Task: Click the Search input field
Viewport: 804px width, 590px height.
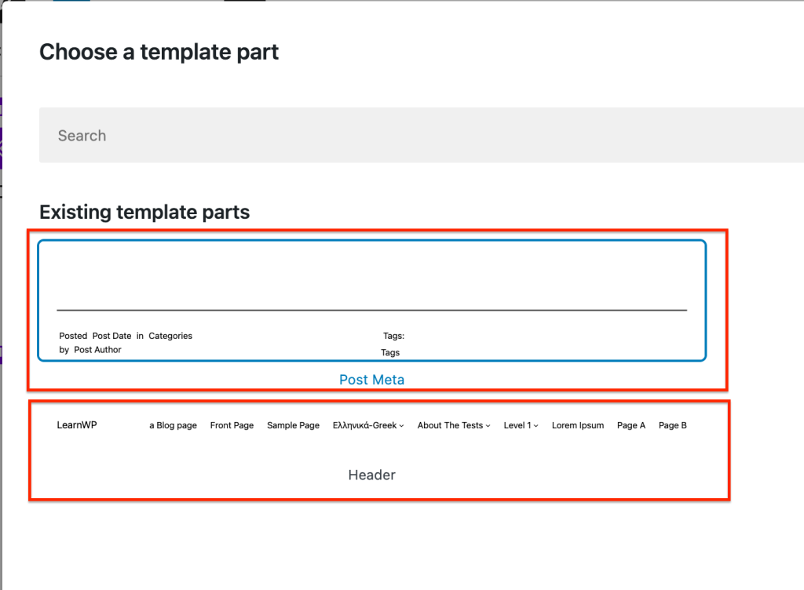Action: pyautogui.click(x=393, y=135)
